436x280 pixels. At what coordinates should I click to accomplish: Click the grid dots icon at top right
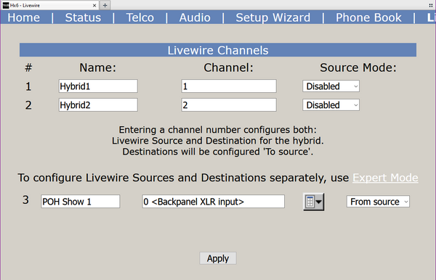[x=431, y=5]
